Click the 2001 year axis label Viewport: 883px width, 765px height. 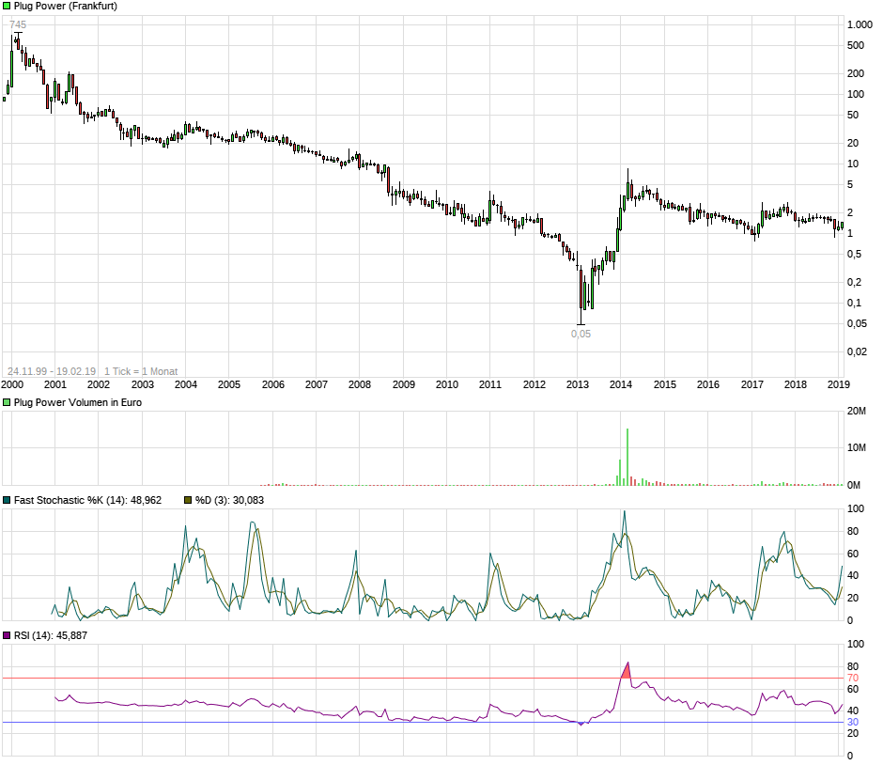pyautogui.click(x=55, y=384)
